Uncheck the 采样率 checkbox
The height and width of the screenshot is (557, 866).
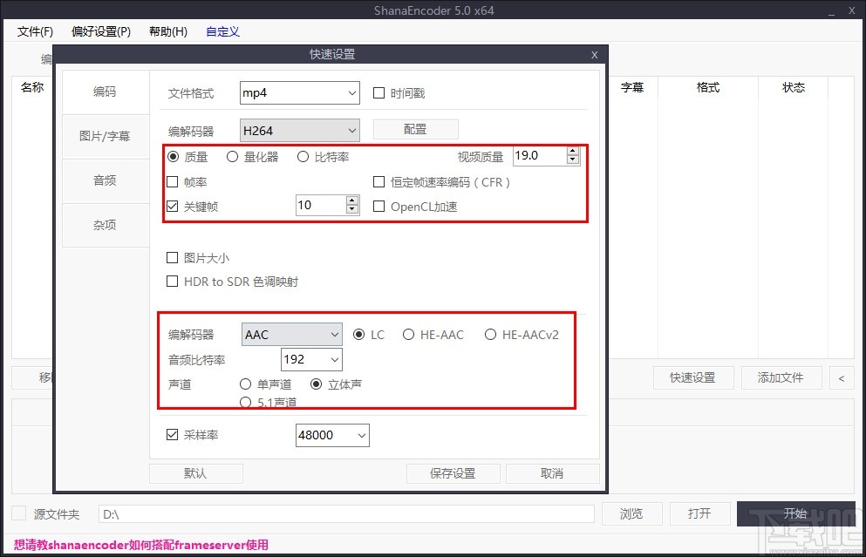click(x=173, y=434)
